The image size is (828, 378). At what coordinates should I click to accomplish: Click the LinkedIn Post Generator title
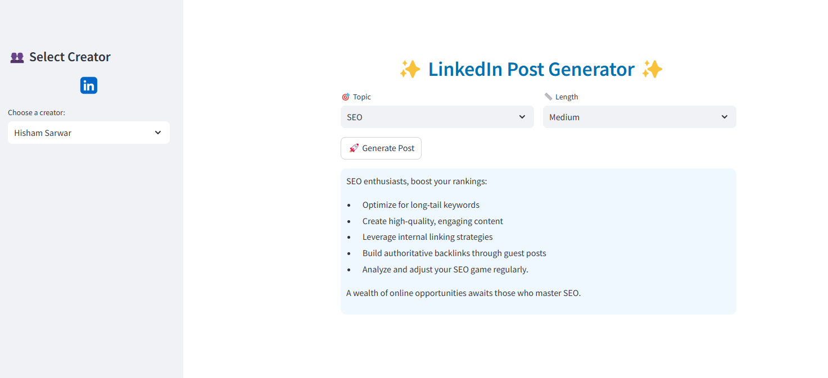click(x=531, y=69)
